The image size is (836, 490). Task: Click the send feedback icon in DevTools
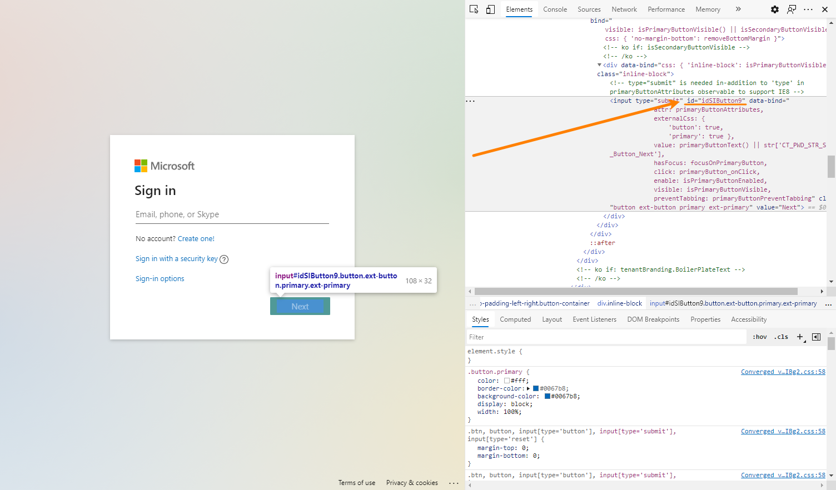[792, 9]
